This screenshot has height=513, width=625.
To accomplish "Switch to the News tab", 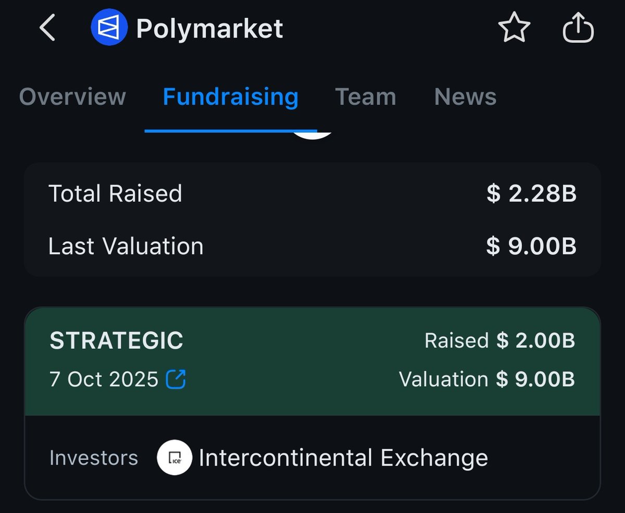I will point(466,97).
